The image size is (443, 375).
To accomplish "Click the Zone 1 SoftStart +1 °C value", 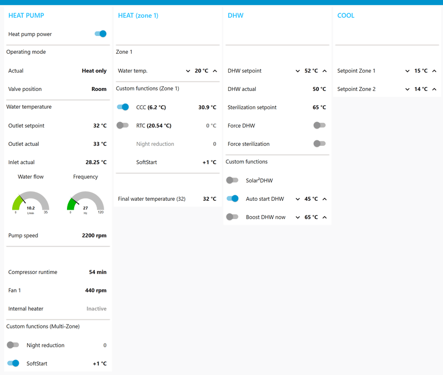I will (209, 162).
